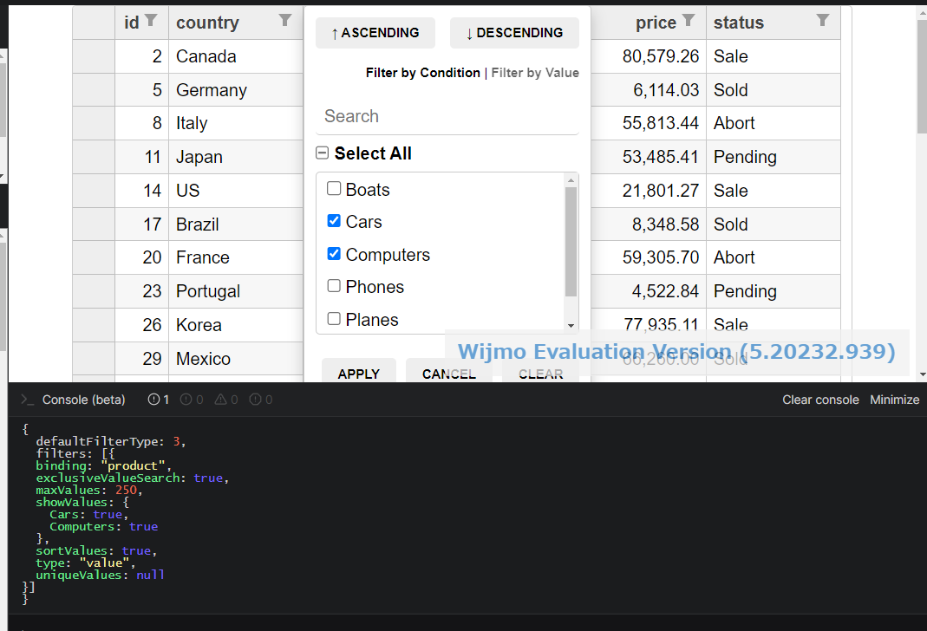Open the status column filter icon
The image size is (927, 631).
823,21
